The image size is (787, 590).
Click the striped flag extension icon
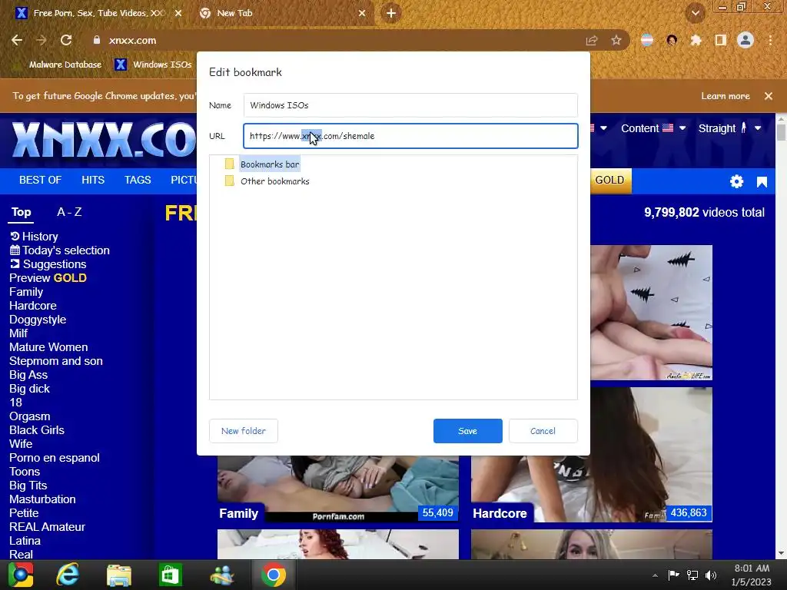647,40
